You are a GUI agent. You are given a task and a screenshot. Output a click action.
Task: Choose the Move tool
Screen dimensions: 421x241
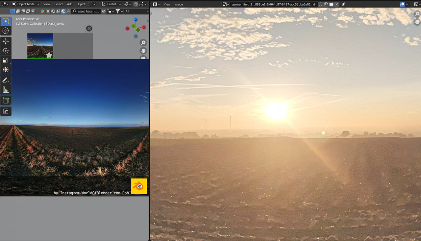[6, 41]
